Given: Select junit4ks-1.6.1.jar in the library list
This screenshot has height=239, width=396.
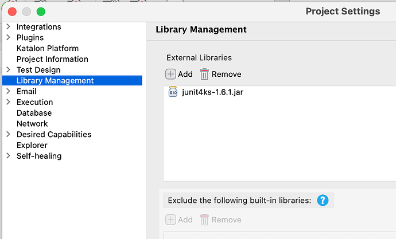Looking at the screenshot, I should click(x=212, y=92).
